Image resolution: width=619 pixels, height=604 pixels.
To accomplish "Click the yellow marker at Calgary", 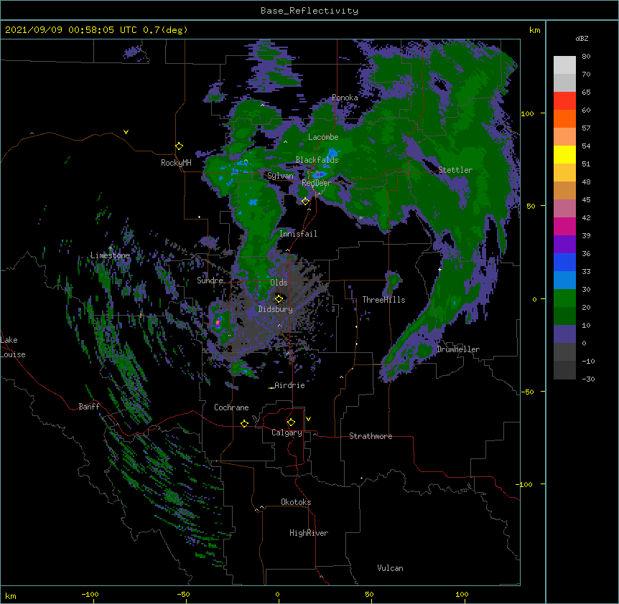I will click(x=291, y=423).
